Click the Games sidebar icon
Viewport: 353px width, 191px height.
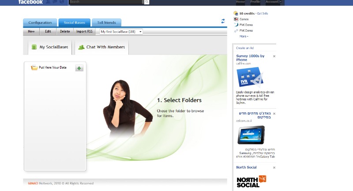point(236,19)
